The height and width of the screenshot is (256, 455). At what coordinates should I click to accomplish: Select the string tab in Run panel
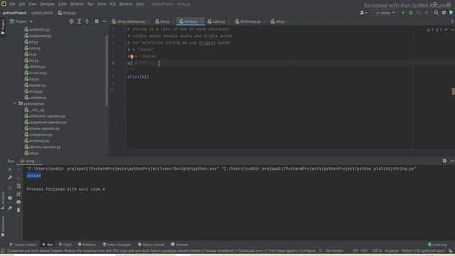(x=30, y=161)
